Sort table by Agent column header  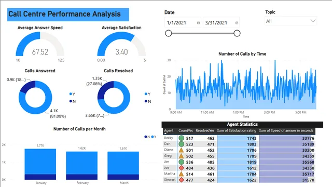click(169, 130)
